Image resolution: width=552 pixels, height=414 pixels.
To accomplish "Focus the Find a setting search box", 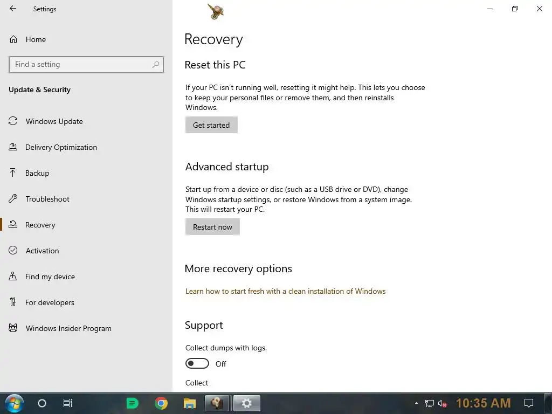I will pyautogui.click(x=86, y=65).
